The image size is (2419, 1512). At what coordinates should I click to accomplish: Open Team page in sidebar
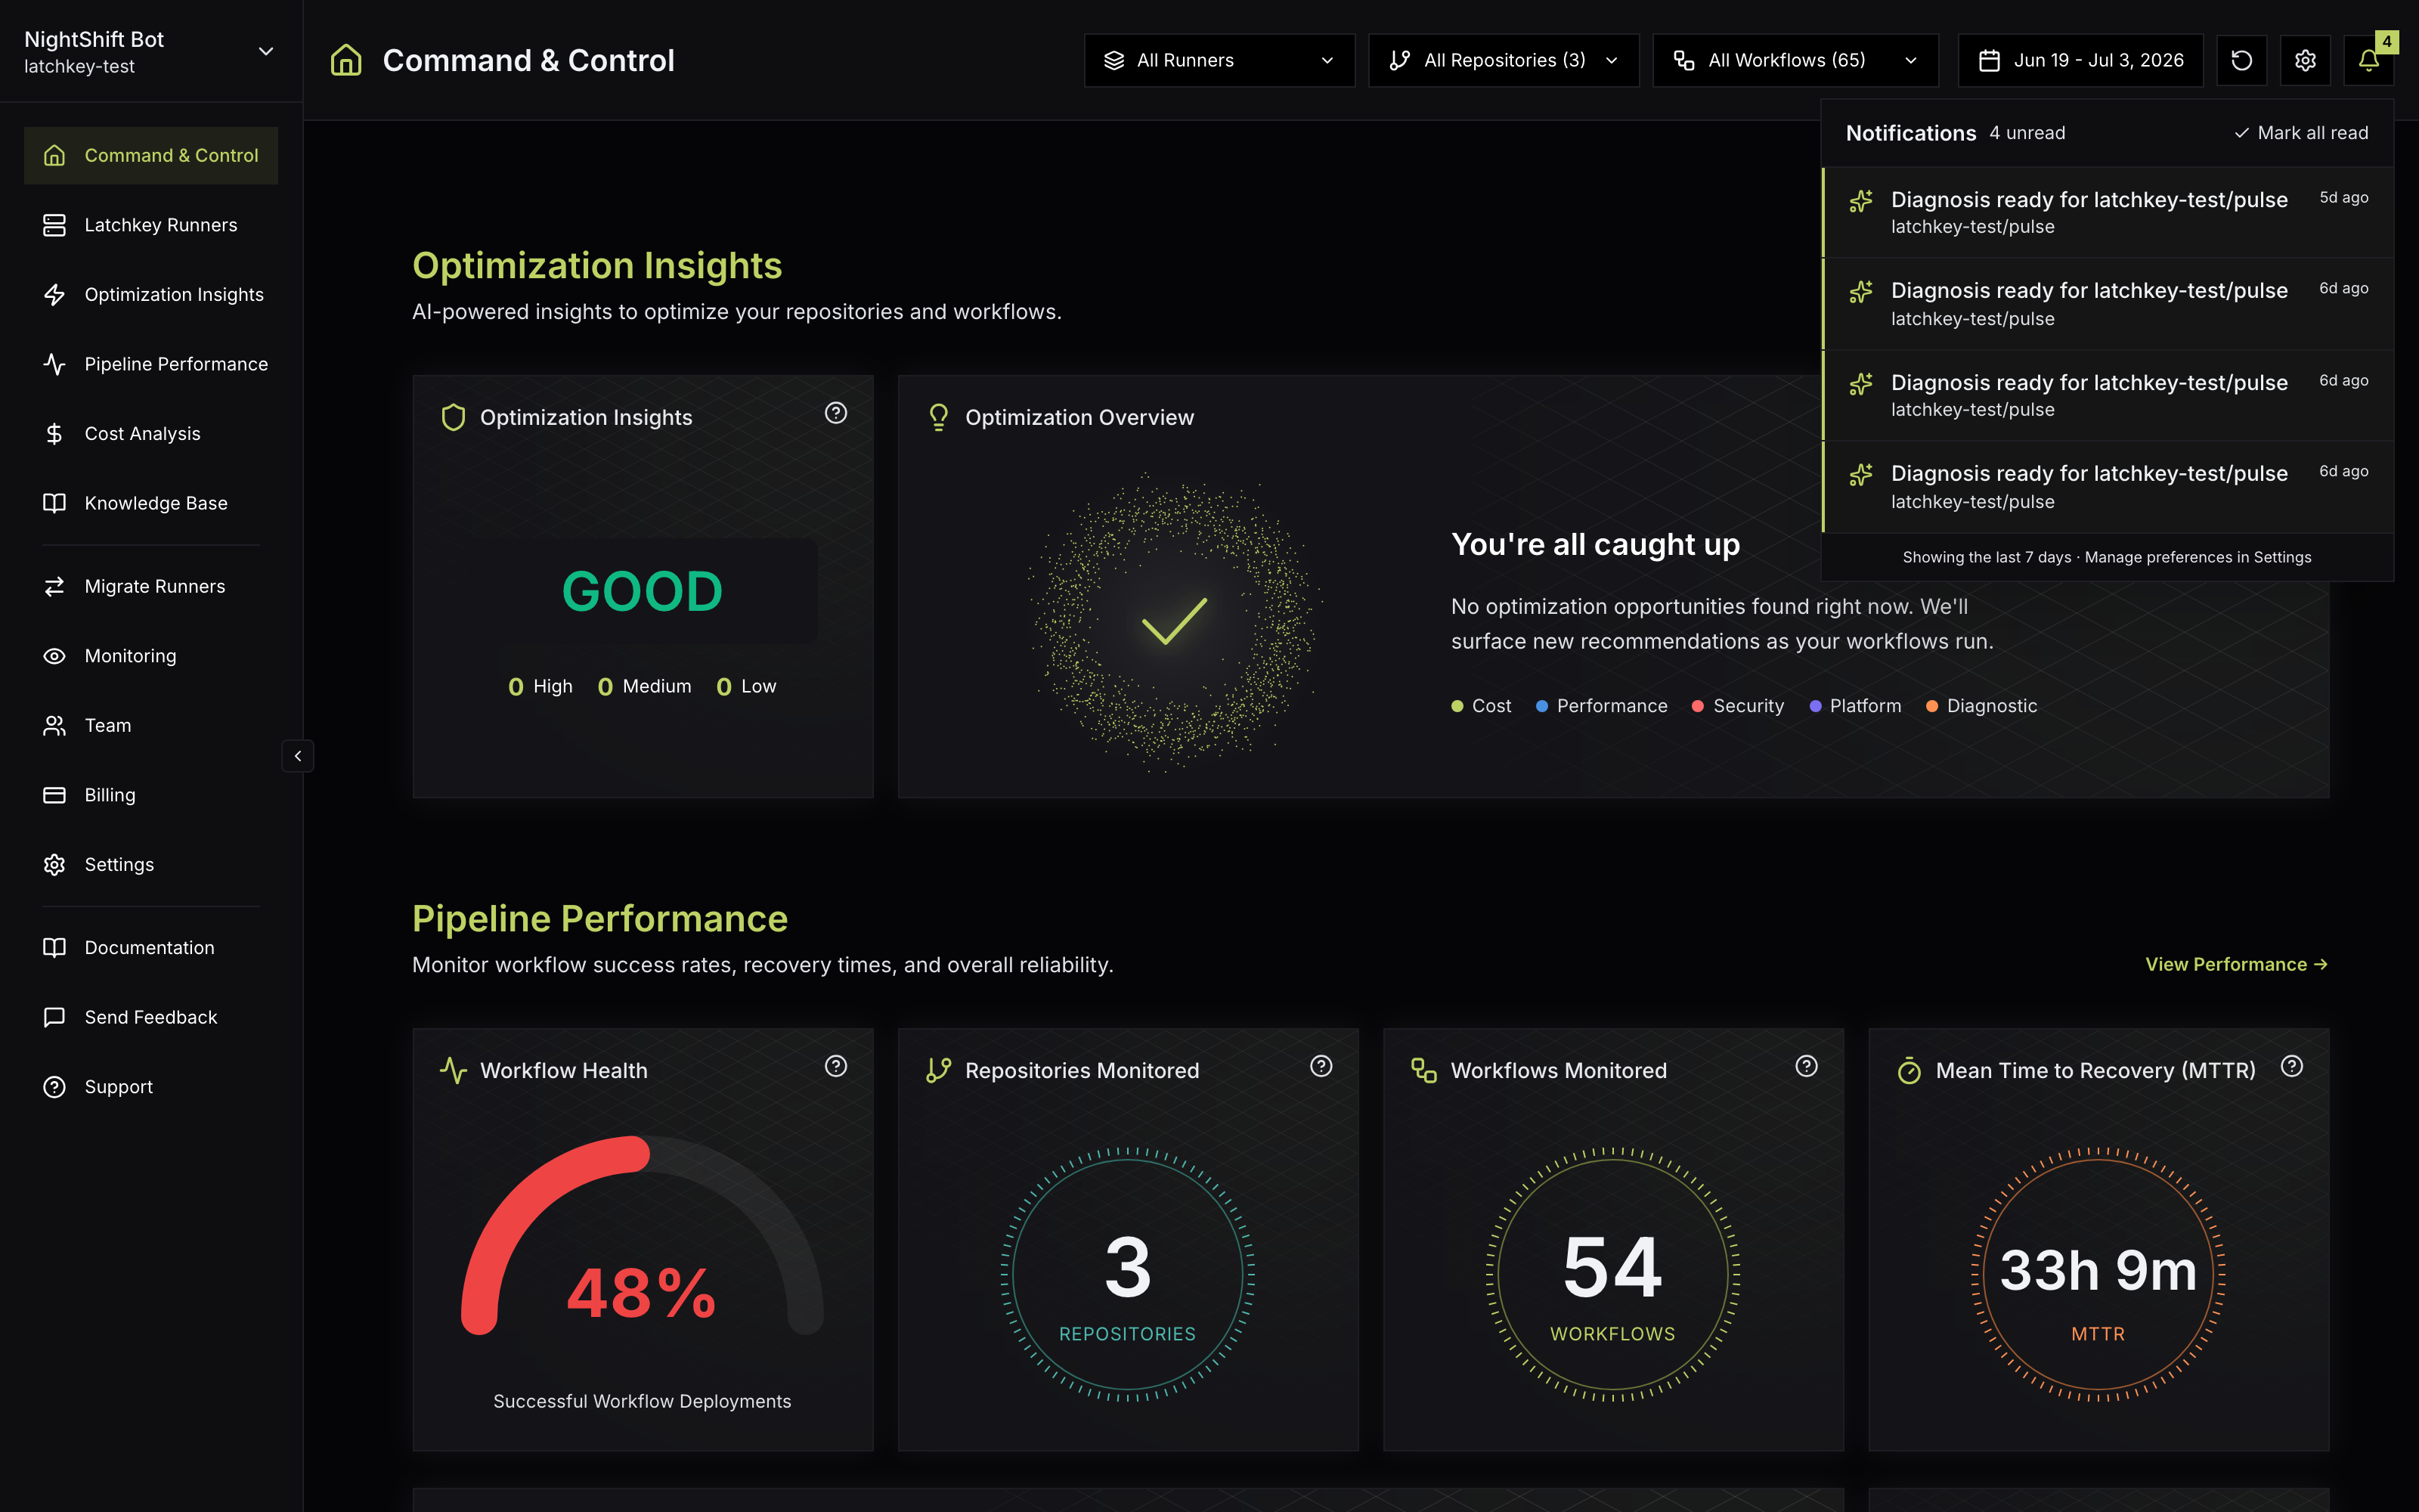pos(151,725)
